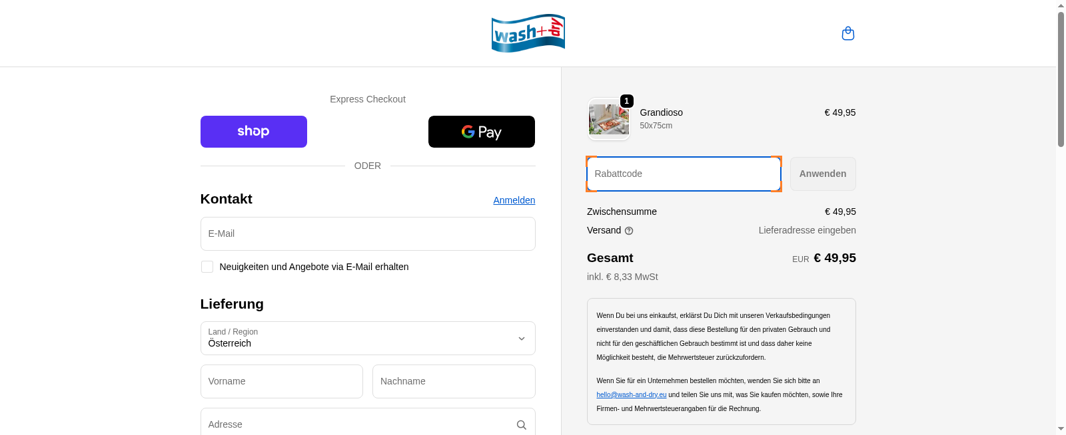Click the Anwenden discount button
This screenshot has width=1066, height=435.
(823, 174)
